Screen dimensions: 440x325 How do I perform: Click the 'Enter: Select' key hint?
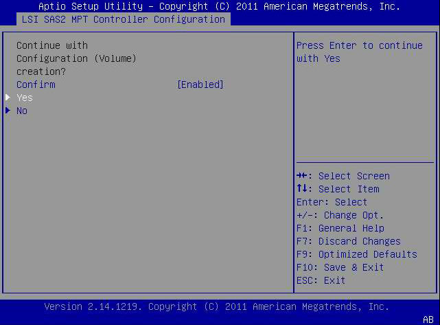tap(332, 202)
